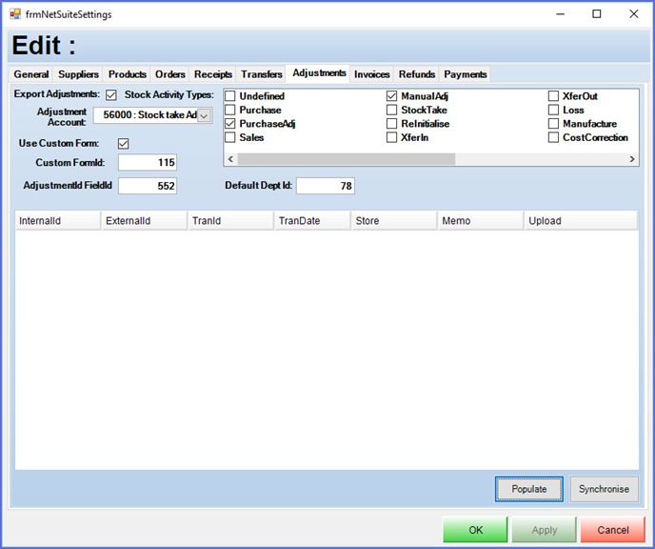655x549 pixels.
Task: Check the XferOut activity type
Action: pos(554,96)
